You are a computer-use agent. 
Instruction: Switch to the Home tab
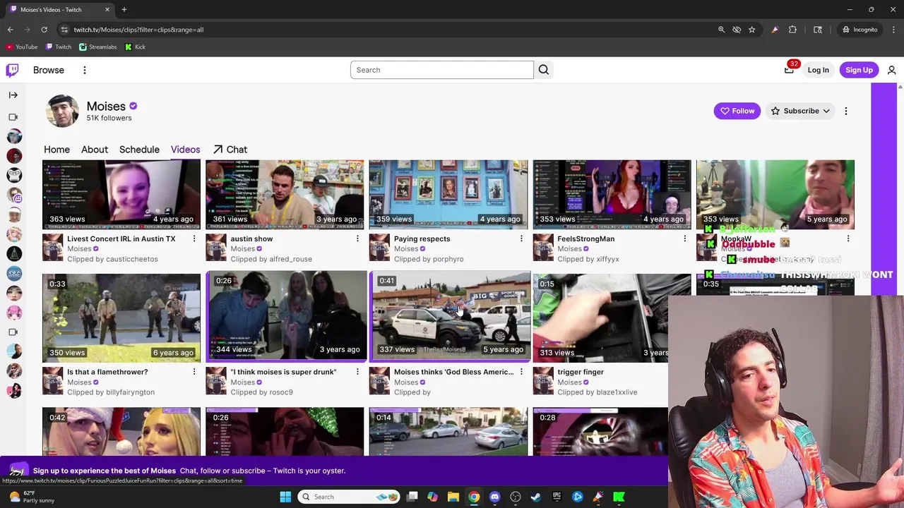click(56, 150)
